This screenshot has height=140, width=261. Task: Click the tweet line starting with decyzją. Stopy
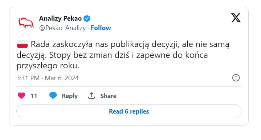tap(112, 55)
